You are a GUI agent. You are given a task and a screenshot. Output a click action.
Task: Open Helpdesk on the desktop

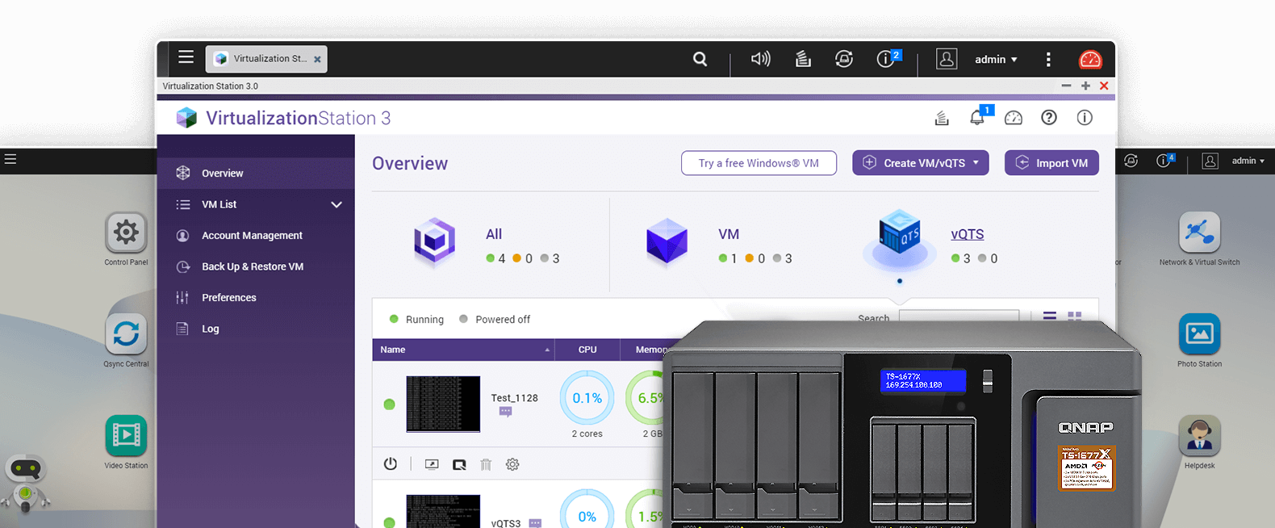[1199, 436]
